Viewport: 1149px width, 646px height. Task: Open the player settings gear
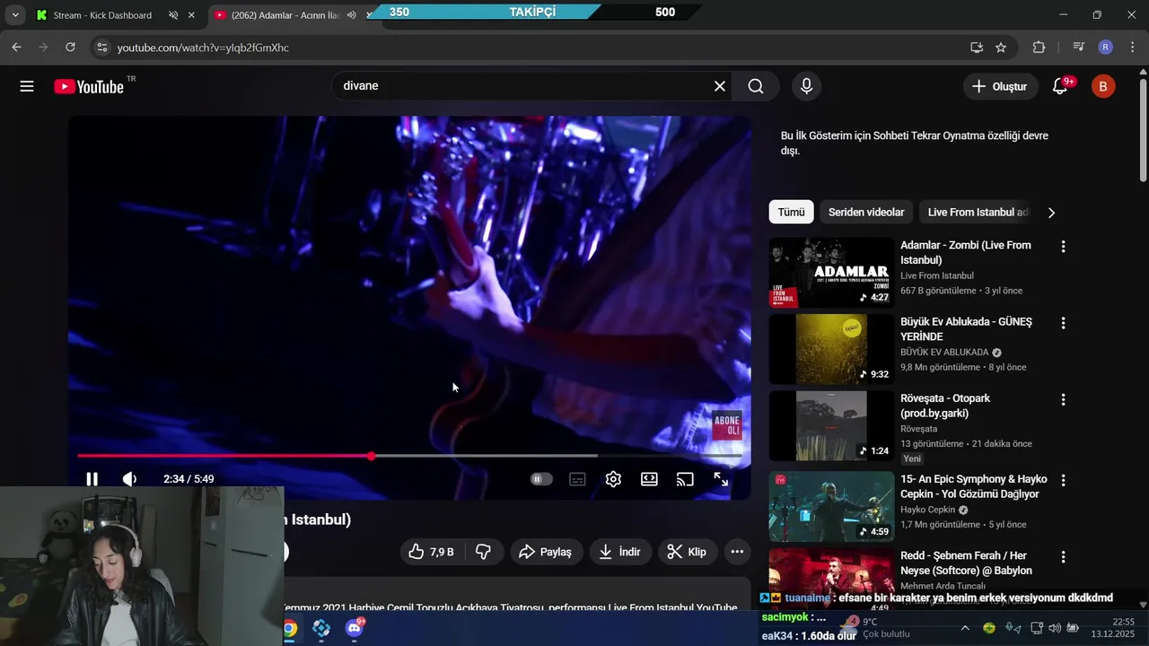click(613, 479)
